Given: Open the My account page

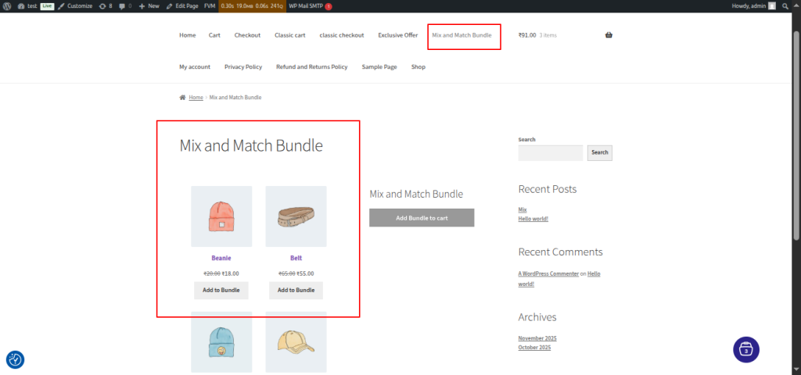Looking at the screenshot, I should [195, 67].
